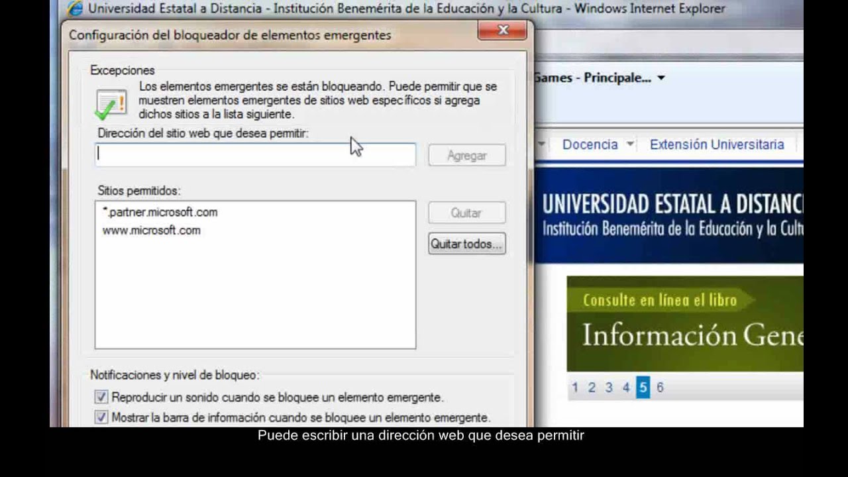The image size is (848, 477).
Task: Go to slide 3 in banner pager
Action: click(609, 388)
